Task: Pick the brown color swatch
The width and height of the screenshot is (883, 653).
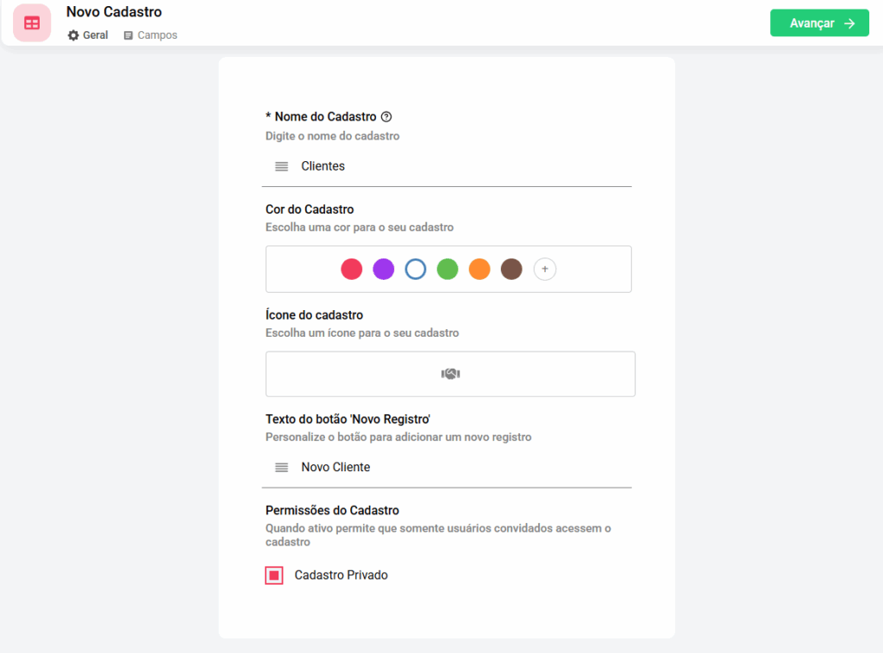Action: pos(511,270)
